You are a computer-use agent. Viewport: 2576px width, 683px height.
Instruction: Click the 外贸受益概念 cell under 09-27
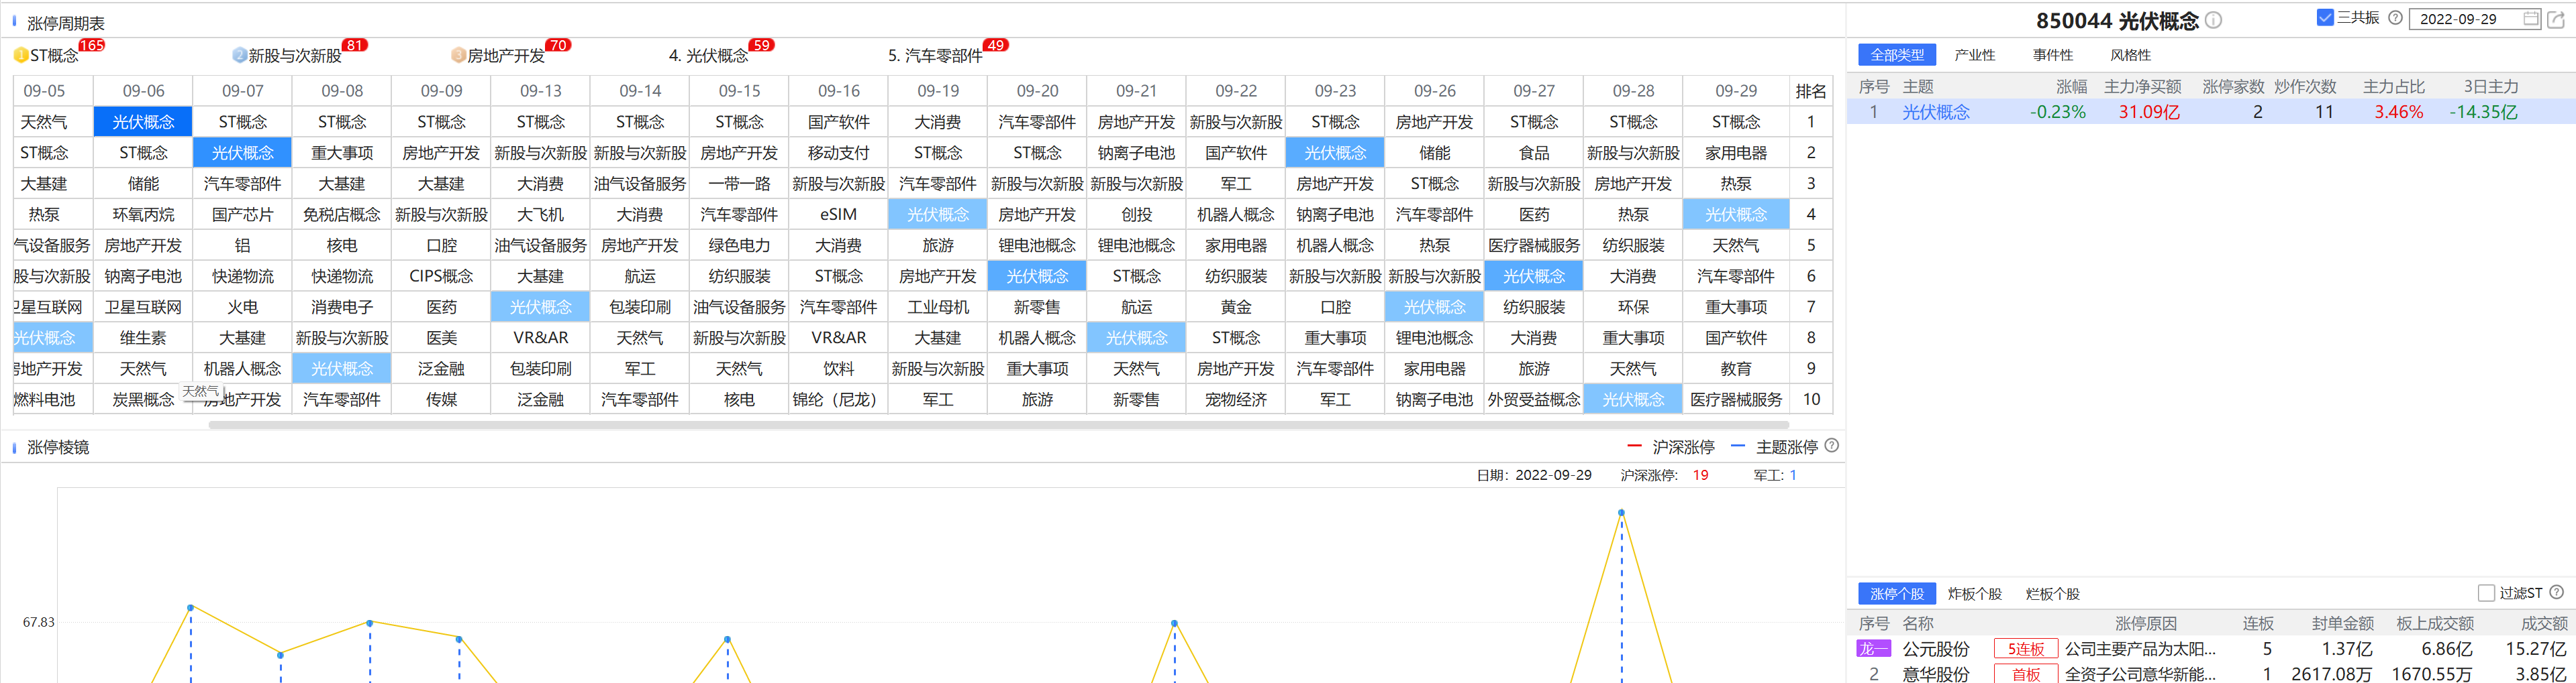(1534, 399)
